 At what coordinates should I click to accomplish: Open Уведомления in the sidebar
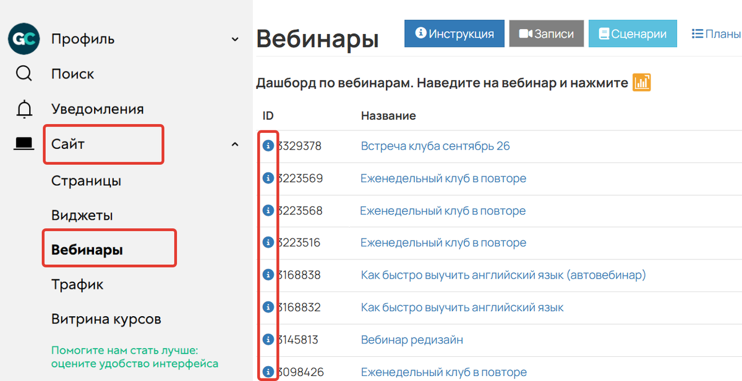[x=98, y=109]
